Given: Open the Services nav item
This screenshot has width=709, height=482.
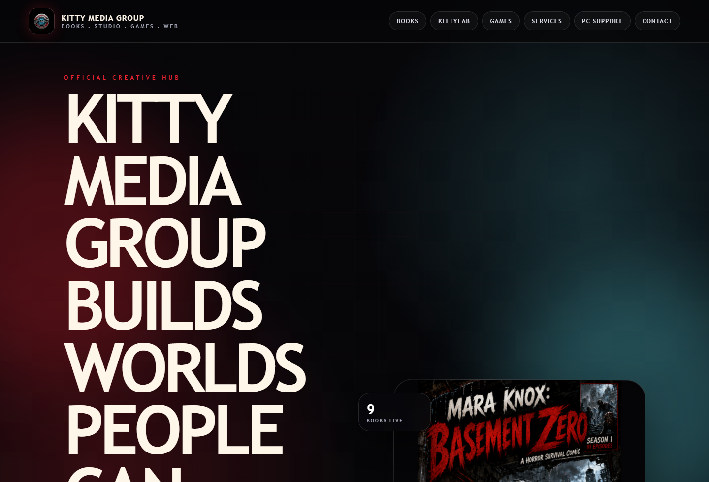Looking at the screenshot, I should pyautogui.click(x=547, y=21).
